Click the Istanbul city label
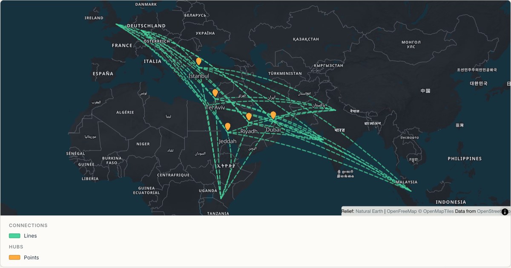 (x=198, y=76)
